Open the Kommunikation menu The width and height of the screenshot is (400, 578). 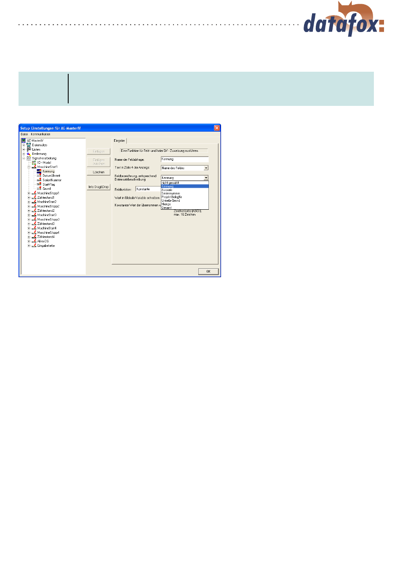click(x=40, y=134)
